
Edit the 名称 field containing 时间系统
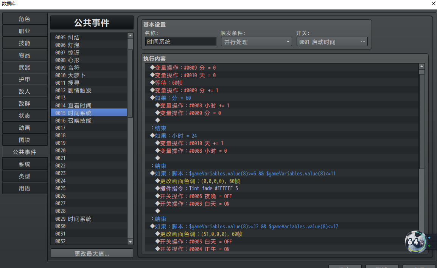[180, 42]
